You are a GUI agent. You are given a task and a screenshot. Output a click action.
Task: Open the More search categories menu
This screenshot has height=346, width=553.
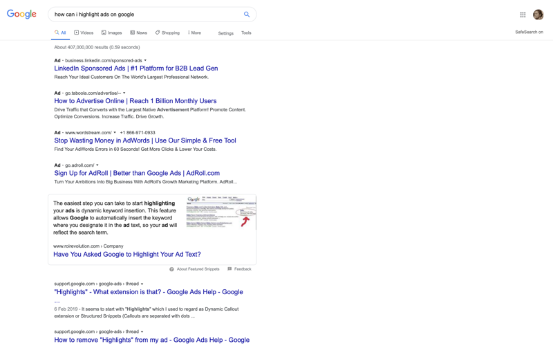194,33
